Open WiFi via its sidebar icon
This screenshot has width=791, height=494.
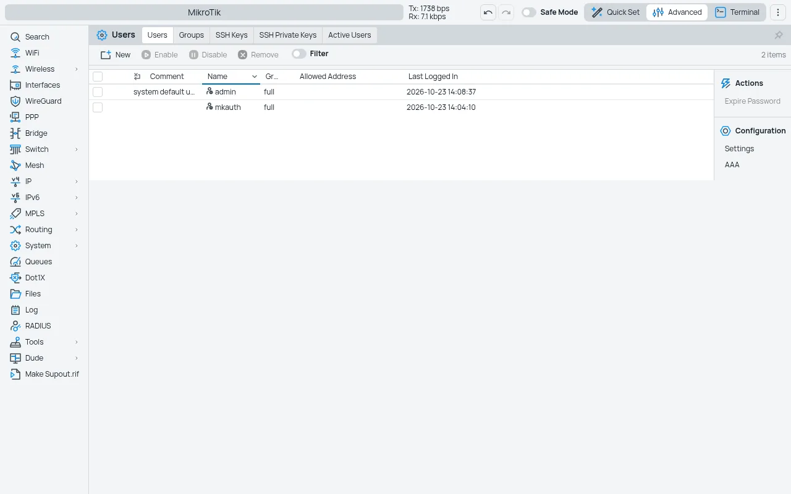point(15,53)
